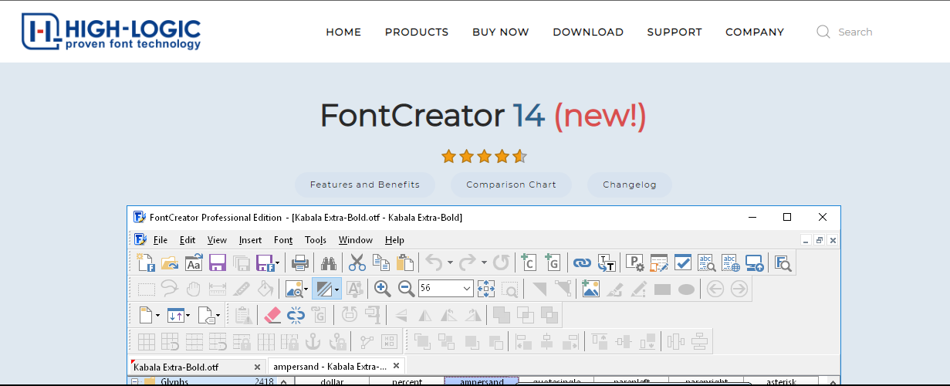This screenshot has height=386, width=950.
Task: Expand the background image dropdown arrow
Action: click(306, 289)
